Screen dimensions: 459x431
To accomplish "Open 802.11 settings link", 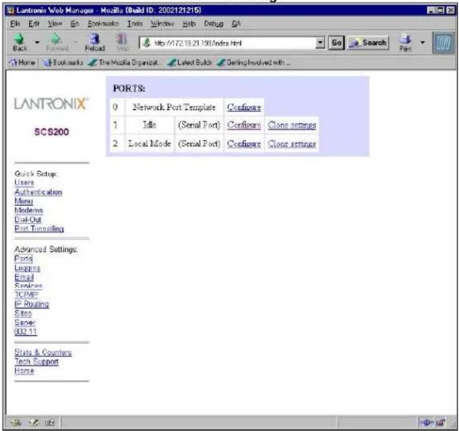I will (x=26, y=332).
